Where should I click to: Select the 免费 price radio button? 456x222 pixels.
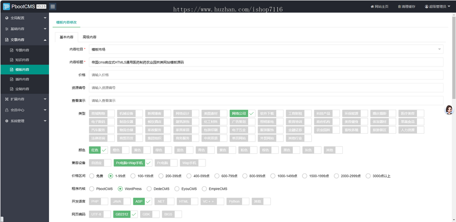92,176
